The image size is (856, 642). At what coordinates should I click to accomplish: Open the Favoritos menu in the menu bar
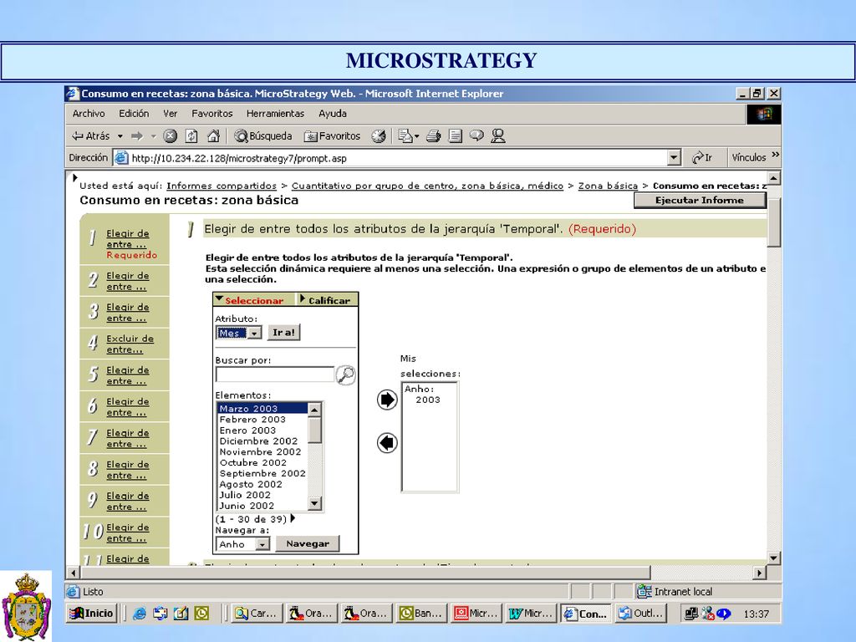[x=211, y=114]
